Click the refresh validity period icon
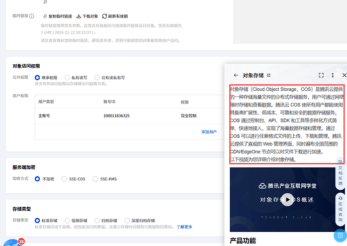 coord(105,16)
